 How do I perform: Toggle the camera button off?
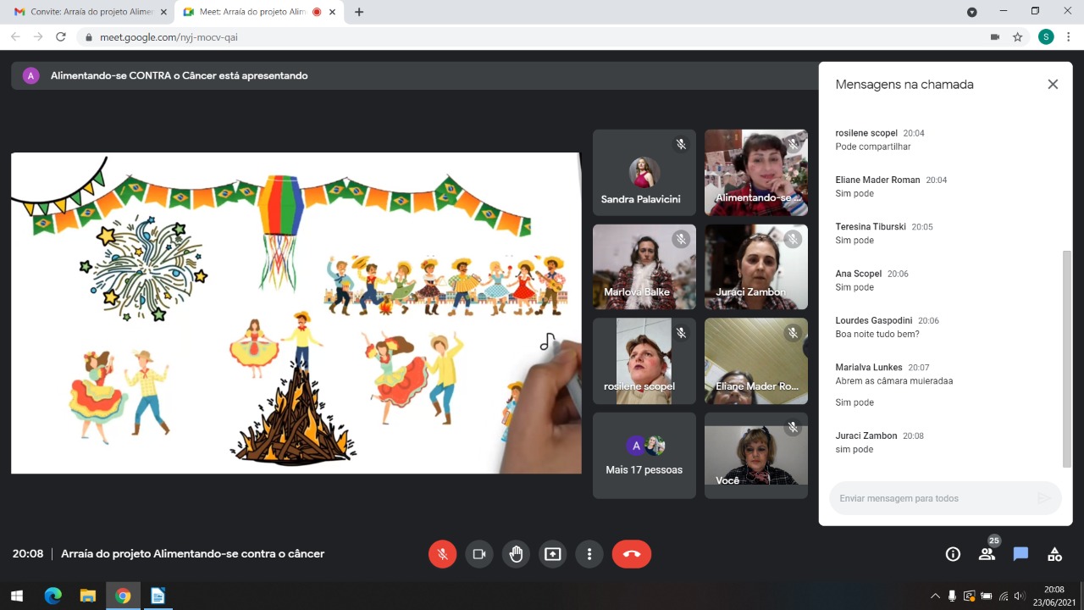(x=478, y=554)
